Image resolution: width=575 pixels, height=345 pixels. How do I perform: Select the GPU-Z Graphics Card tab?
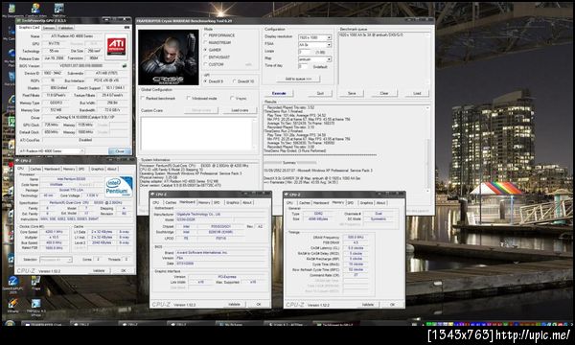[x=29, y=28]
